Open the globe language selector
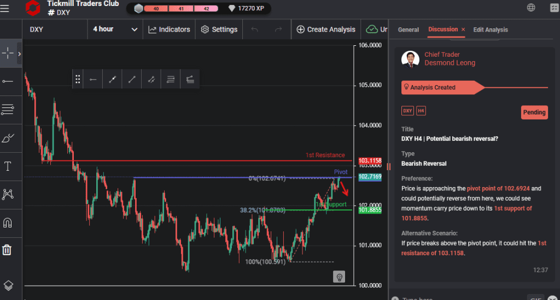Screen dimensions: 560x300 pos(531,8)
